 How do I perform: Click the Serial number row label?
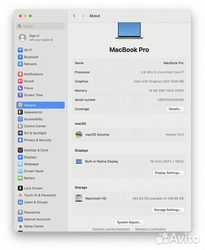(85, 100)
